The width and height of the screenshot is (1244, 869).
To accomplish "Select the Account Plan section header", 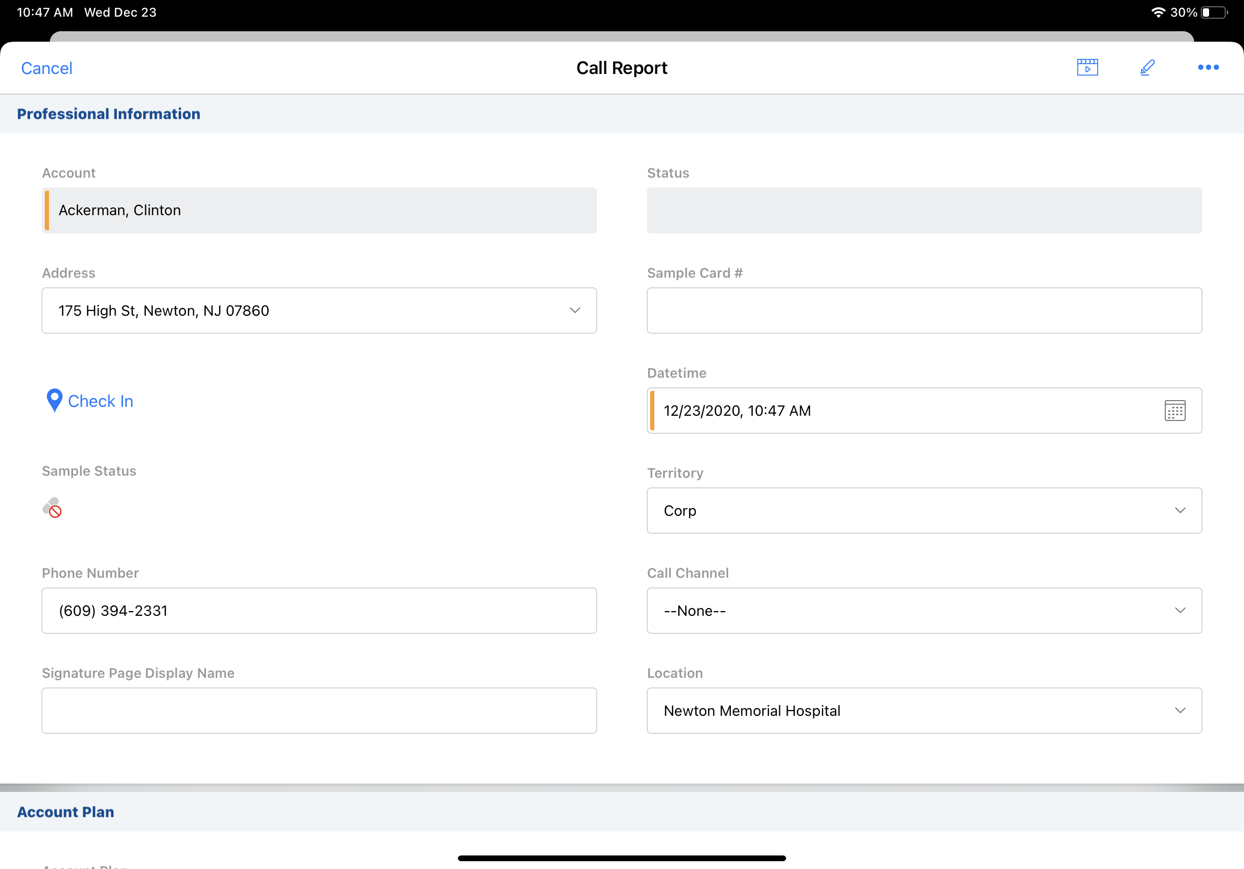I will tap(66, 812).
